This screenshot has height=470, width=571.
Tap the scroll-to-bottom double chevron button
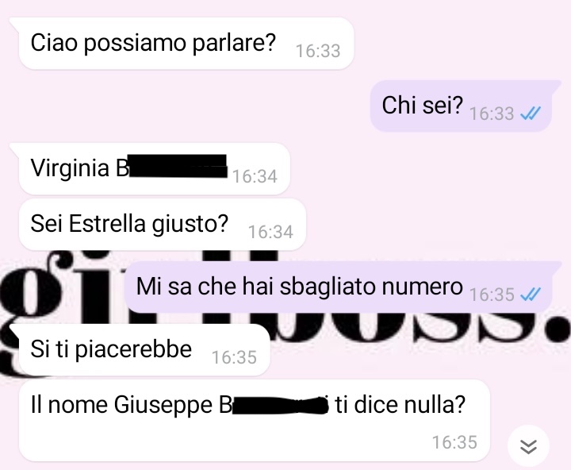pos(528,446)
